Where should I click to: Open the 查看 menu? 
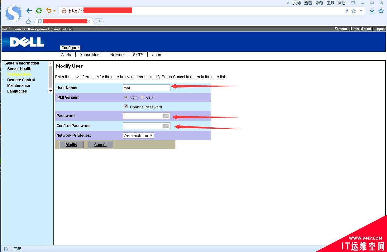point(308,3)
